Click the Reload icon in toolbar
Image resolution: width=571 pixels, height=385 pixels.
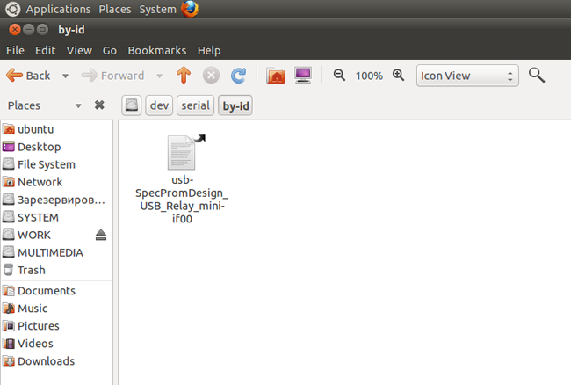tap(238, 76)
